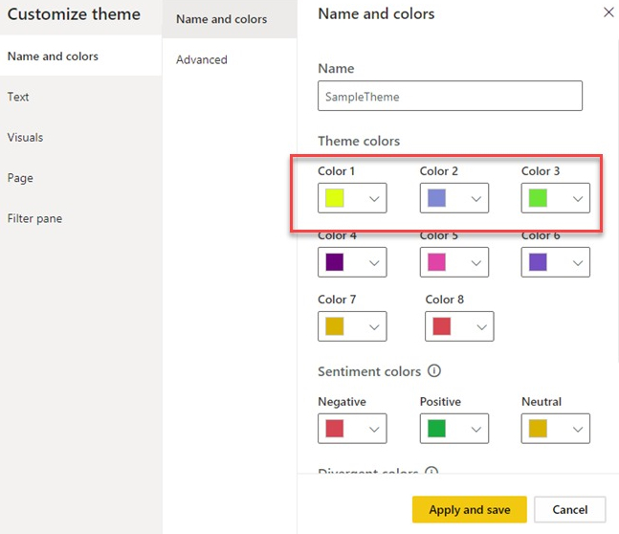Click the theme Name text field
The height and width of the screenshot is (534, 619).
(x=450, y=97)
